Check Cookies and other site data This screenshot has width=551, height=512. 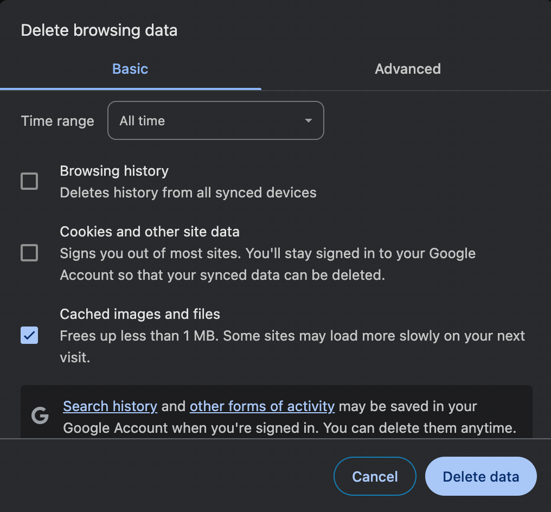click(x=29, y=253)
